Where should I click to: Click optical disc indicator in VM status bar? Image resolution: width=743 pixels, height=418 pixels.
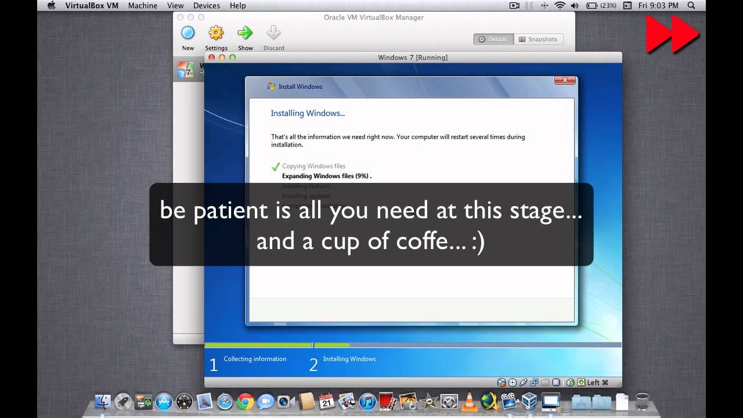click(513, 383)
